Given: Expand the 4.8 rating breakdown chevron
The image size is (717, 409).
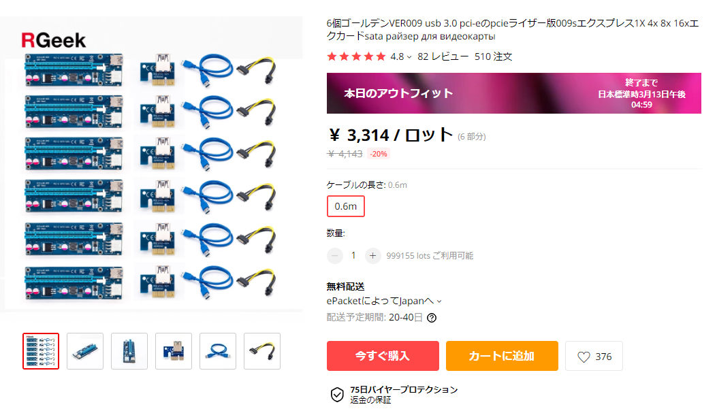Looking at the screenshot, I should pyautogui.click(x=409, y=57).
